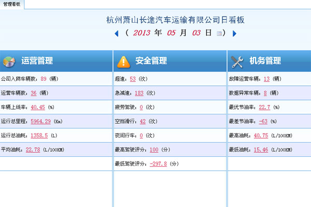Click the 最低驾驶评分 value -297.8

[x=159, y=164]
